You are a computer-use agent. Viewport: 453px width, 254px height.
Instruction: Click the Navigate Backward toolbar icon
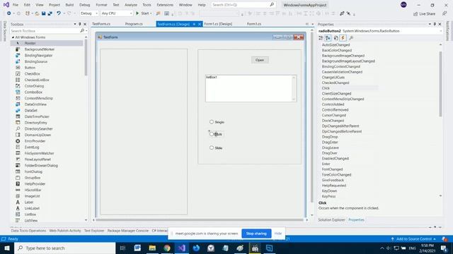pos(9,13)
